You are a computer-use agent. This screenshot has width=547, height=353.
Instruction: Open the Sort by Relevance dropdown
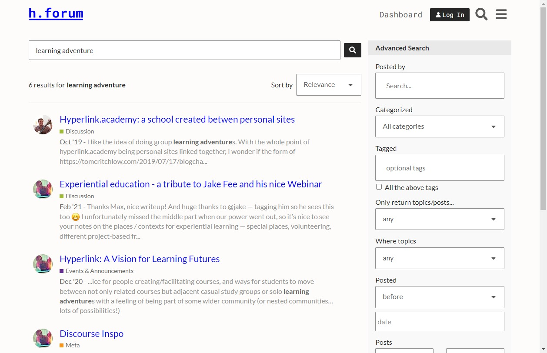[x=328, y=85]
